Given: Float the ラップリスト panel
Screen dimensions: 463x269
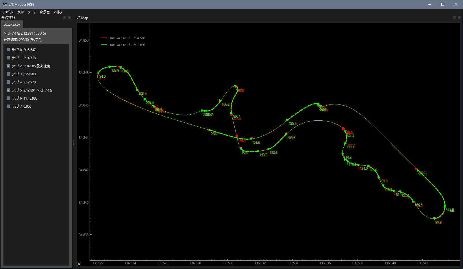Looking at the screenshot, I should click(64, 18).
